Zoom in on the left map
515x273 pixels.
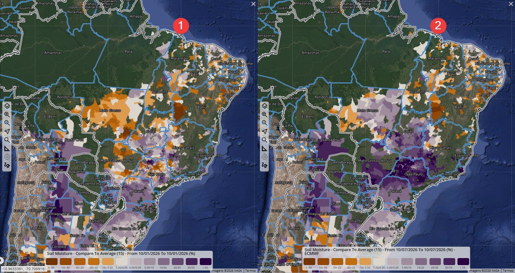pyautogui.click(x=7, y=114)
